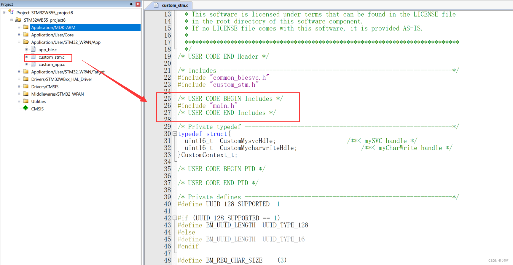Click the folder icon of Application/User/STM32_WPAN/Target

[26, 72]
